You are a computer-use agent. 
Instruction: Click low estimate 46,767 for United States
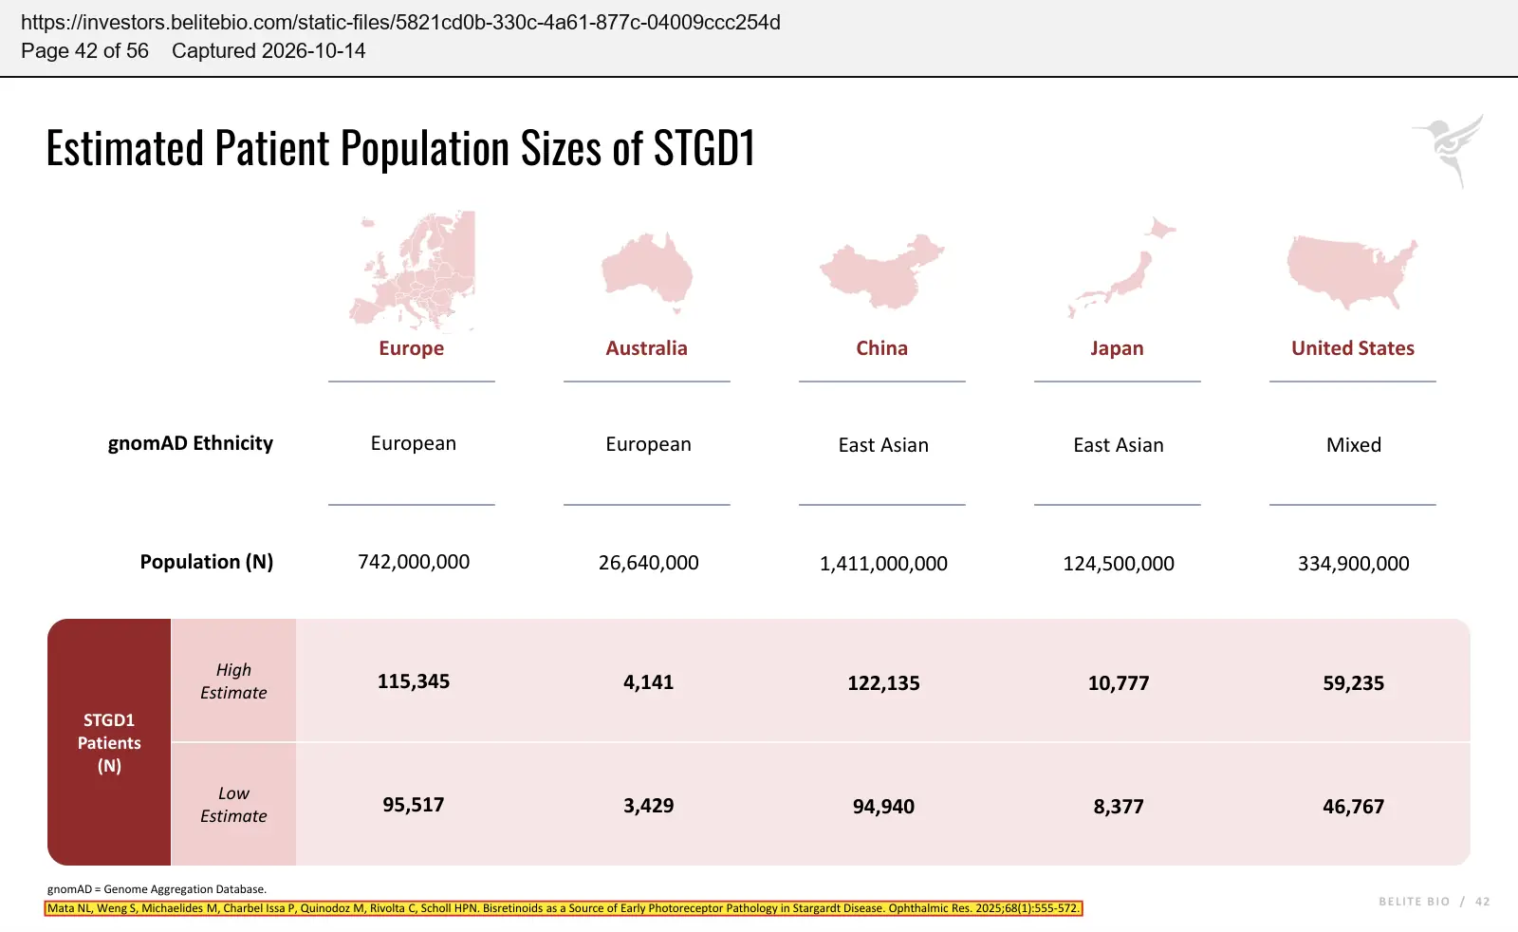[1354, 807]
